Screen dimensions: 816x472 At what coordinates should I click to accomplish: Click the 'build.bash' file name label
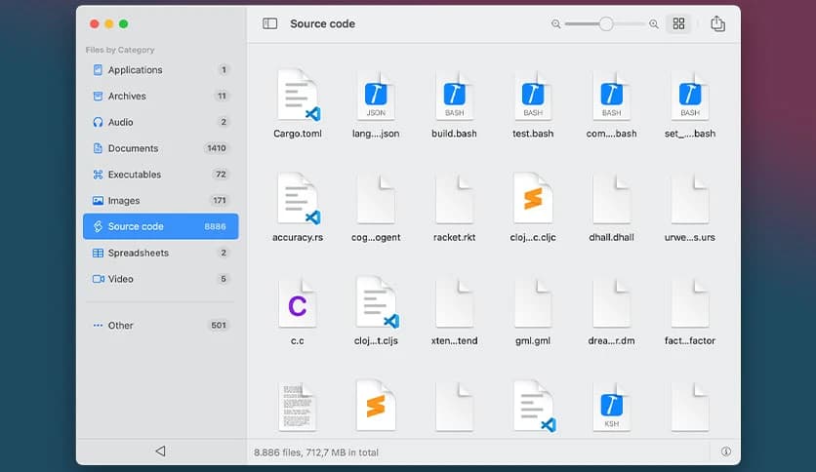coord(454,134)
